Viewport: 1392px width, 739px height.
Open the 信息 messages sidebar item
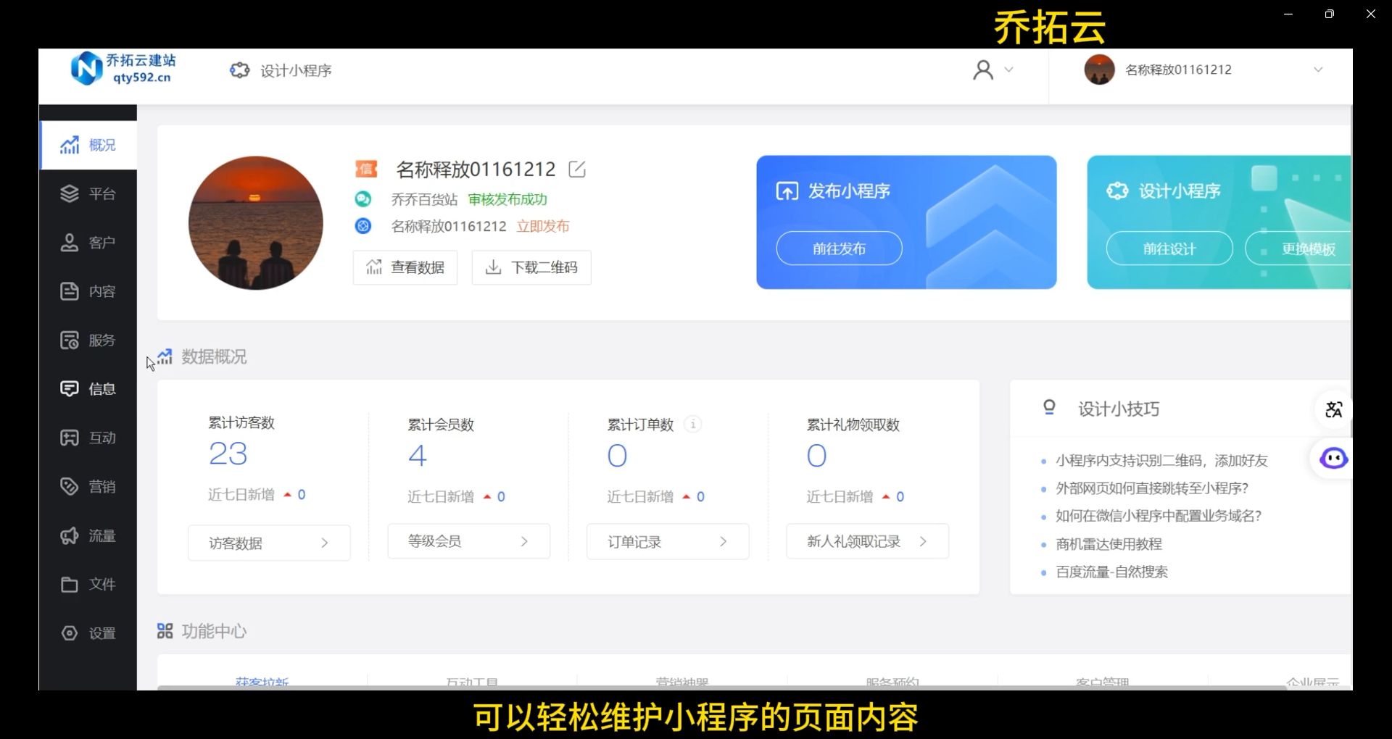(88, 389)
